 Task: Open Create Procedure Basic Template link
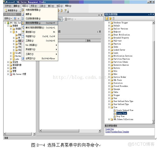pos(117,132)
